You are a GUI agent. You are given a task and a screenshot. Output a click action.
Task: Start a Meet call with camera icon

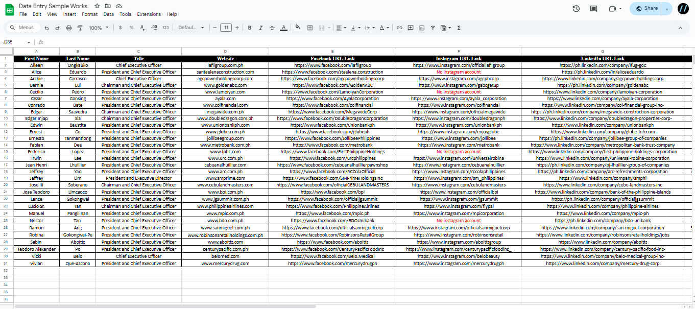(x=612, y=8)
